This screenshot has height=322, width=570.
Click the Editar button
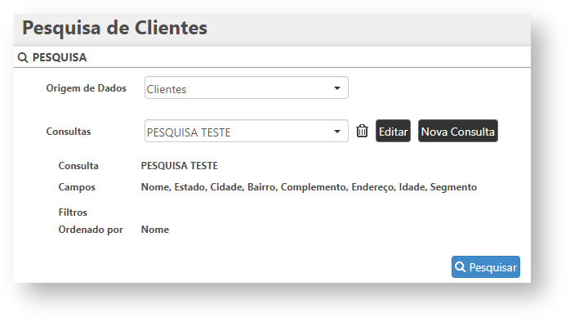393,131
